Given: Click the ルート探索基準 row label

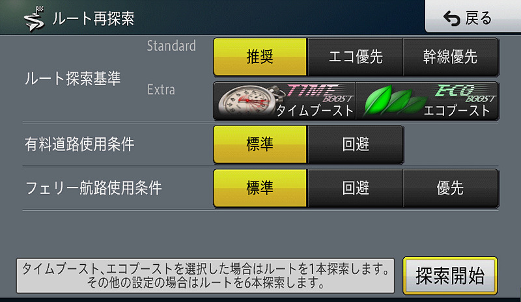Looking at the screenshot, I should 73,79.
